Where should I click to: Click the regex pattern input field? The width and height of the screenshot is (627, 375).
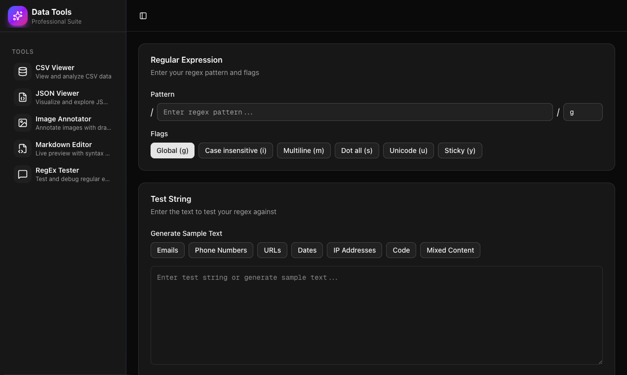tap(354, 112)
